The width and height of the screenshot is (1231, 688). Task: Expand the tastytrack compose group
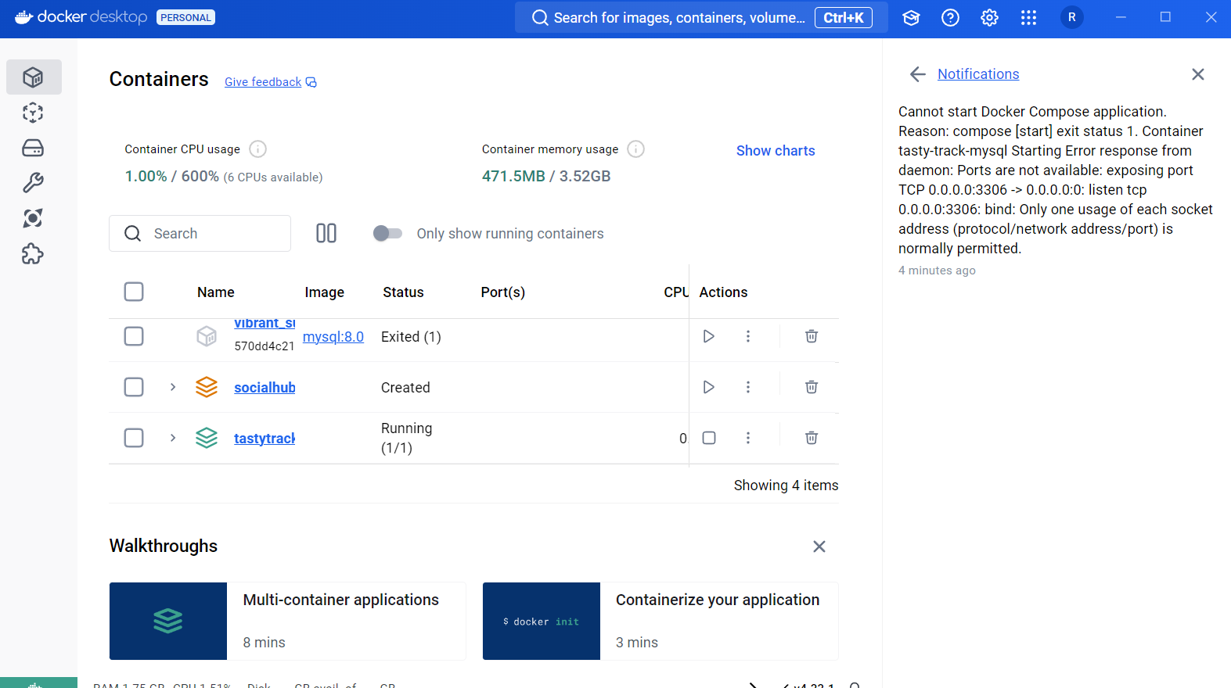click(173, 438)
